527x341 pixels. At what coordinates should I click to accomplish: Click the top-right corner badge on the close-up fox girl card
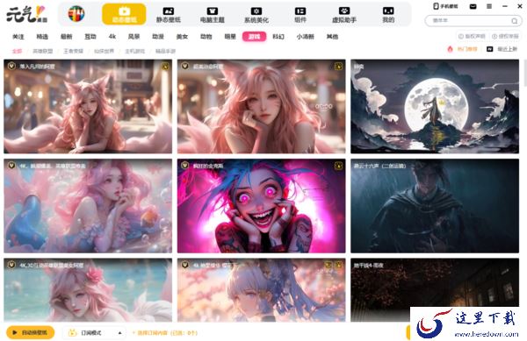pyautogui.click(x=339, y=67)
